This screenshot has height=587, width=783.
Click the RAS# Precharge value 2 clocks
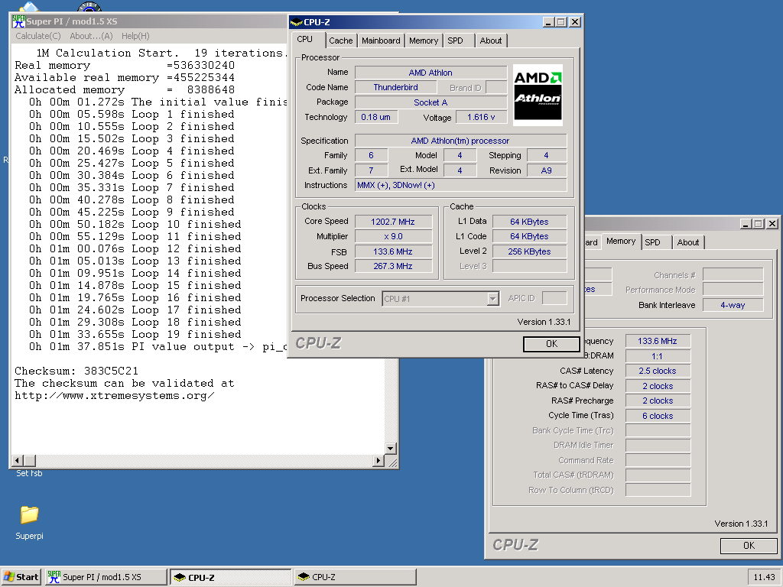tap(657, 401)
